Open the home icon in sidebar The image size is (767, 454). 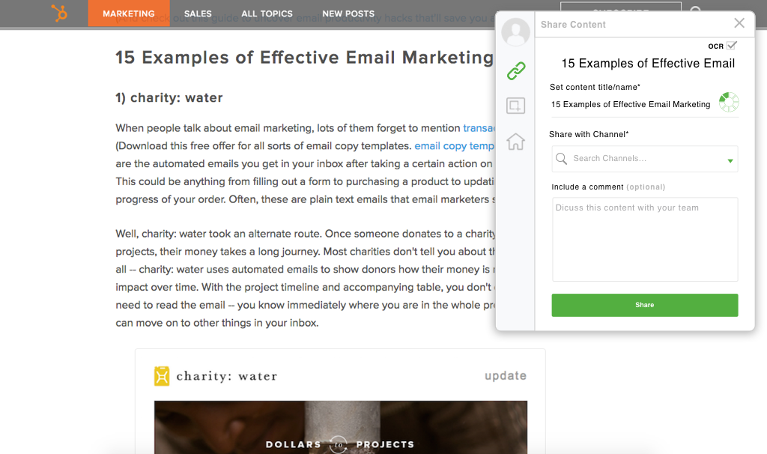tap(515, 141)
